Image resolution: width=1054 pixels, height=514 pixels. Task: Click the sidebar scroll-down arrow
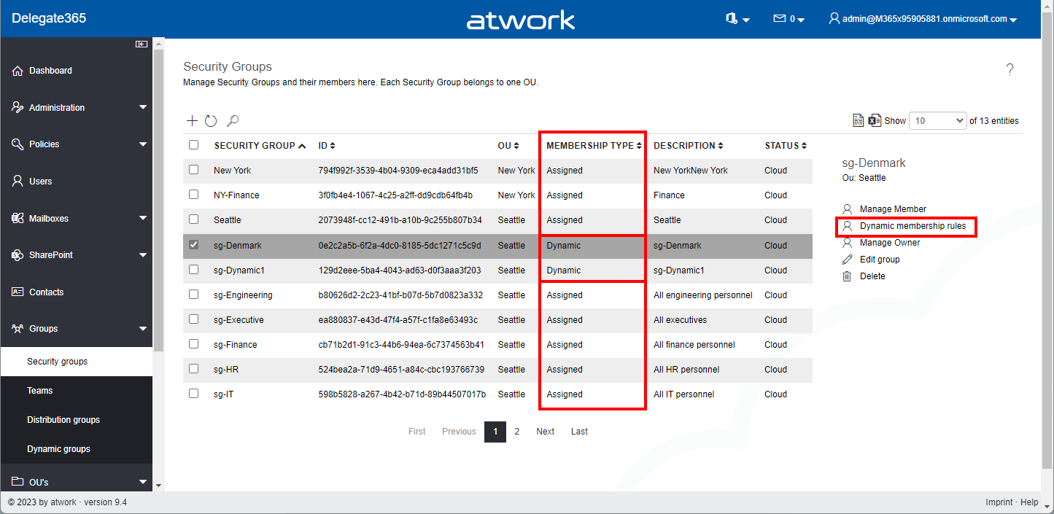point(158,484)
